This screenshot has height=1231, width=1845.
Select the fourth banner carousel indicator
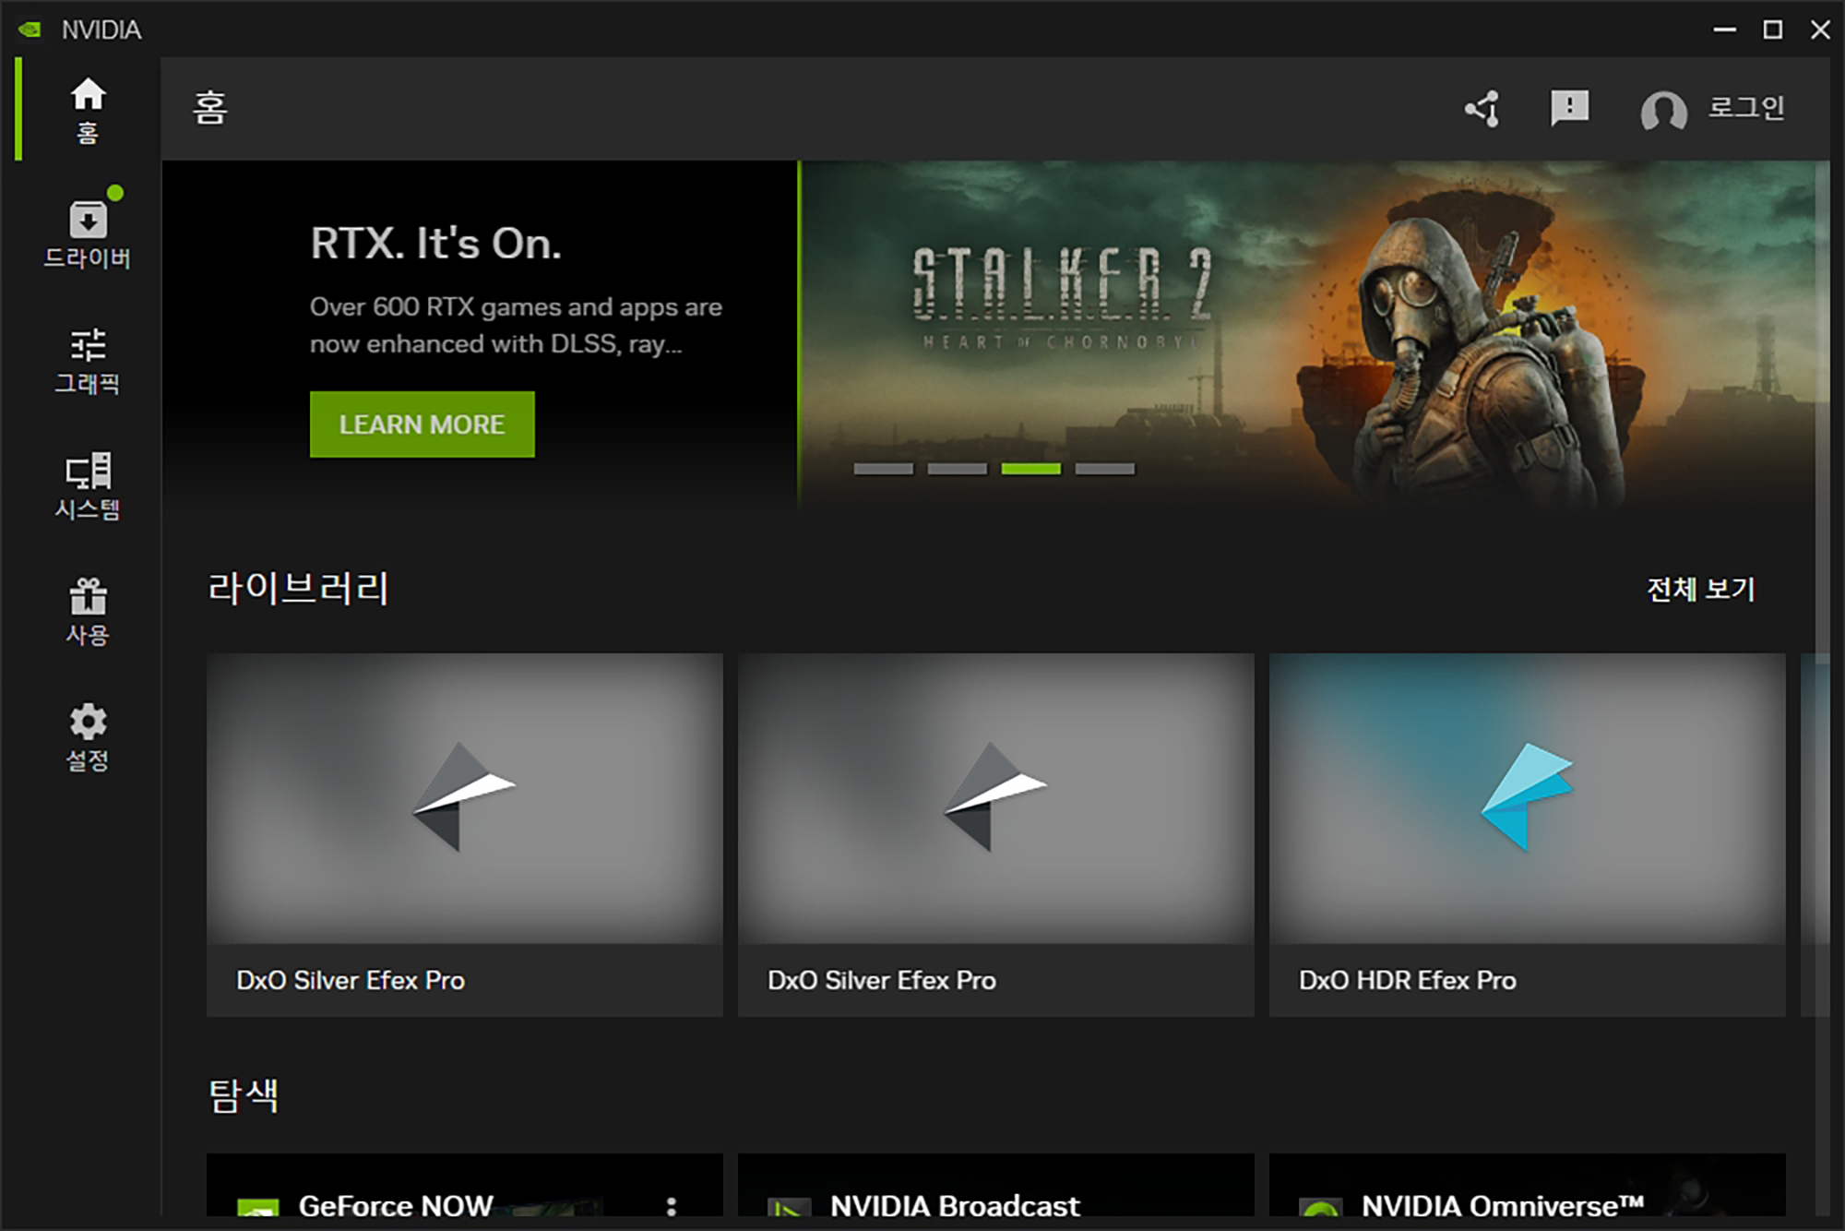[1104, 469]
